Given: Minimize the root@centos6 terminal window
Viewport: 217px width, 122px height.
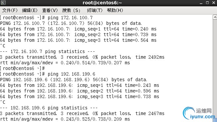Looking at the screenshot, I should click(x=201, y=3).
